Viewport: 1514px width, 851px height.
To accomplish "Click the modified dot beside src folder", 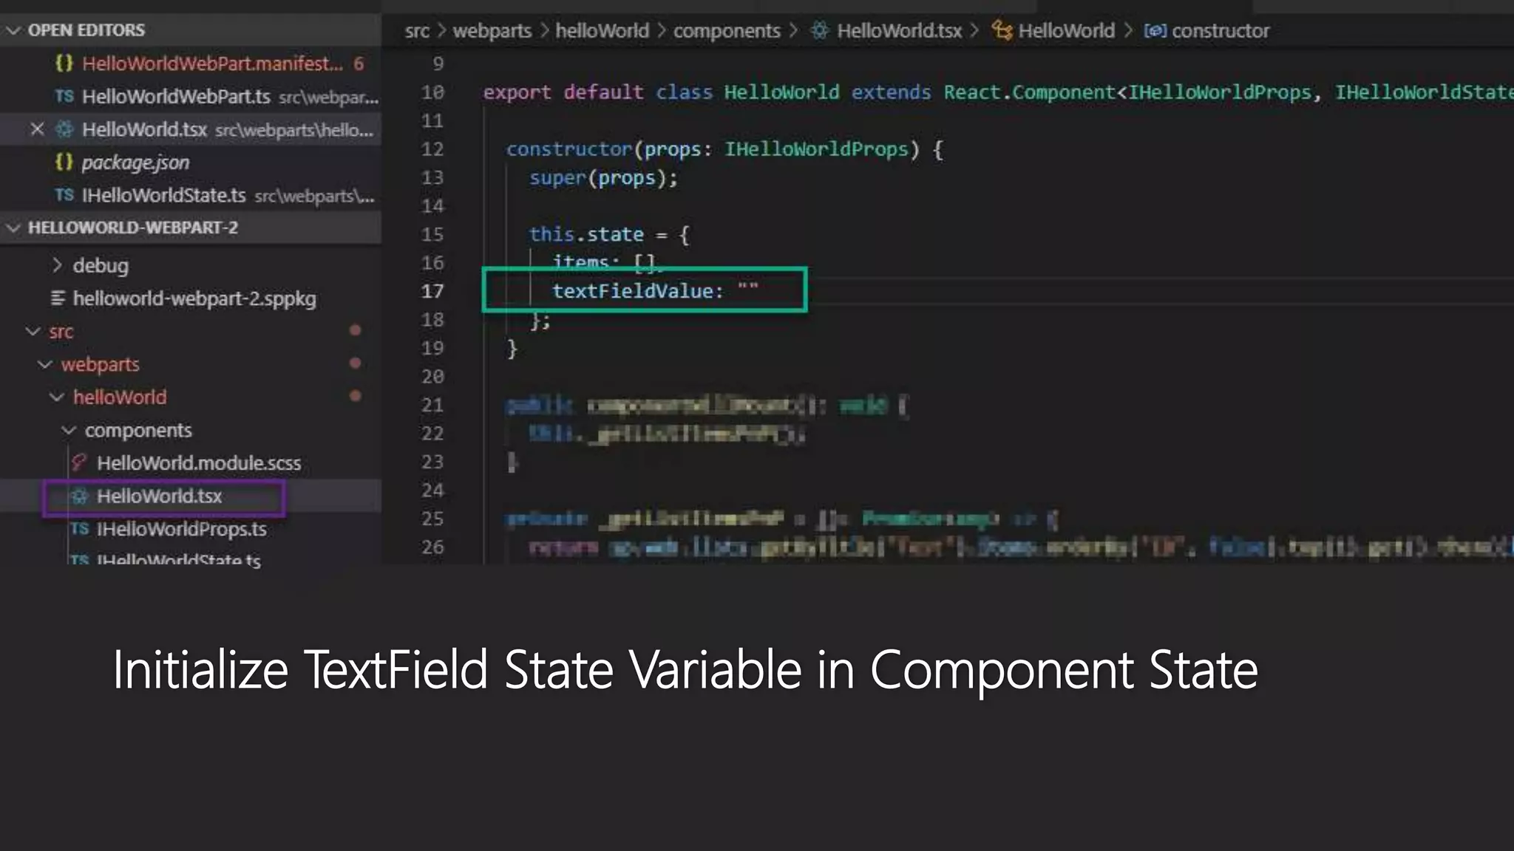I will click(x=355, y=330).
